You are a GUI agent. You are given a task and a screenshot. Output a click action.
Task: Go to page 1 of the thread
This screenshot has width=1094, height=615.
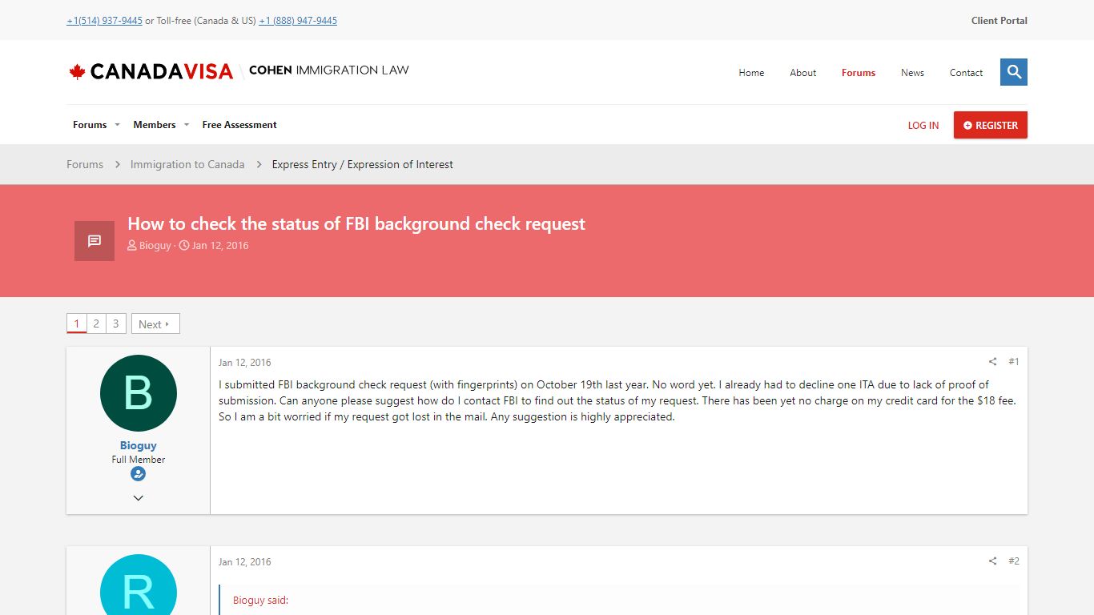(x=77, y=324)
